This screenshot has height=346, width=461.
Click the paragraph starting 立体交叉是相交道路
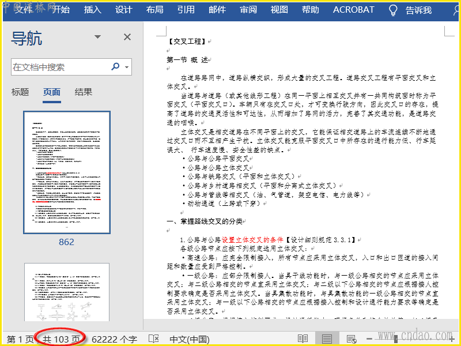[301, 141]
